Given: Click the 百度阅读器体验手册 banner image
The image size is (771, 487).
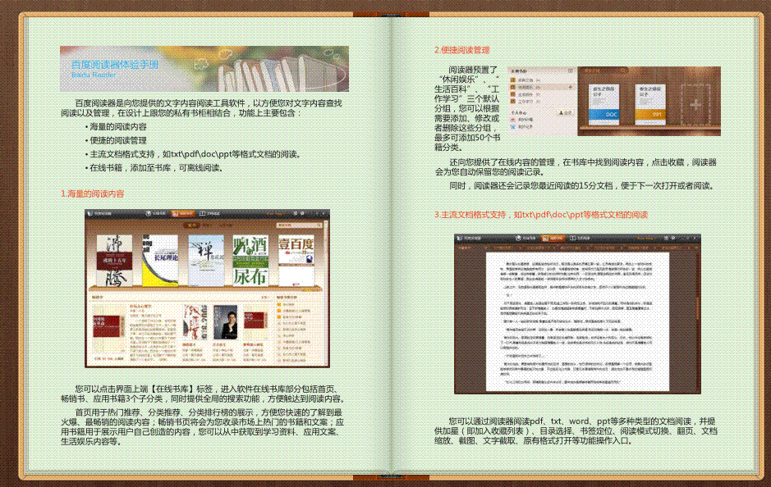Looking at the screenshot, I should click(204, 69).
